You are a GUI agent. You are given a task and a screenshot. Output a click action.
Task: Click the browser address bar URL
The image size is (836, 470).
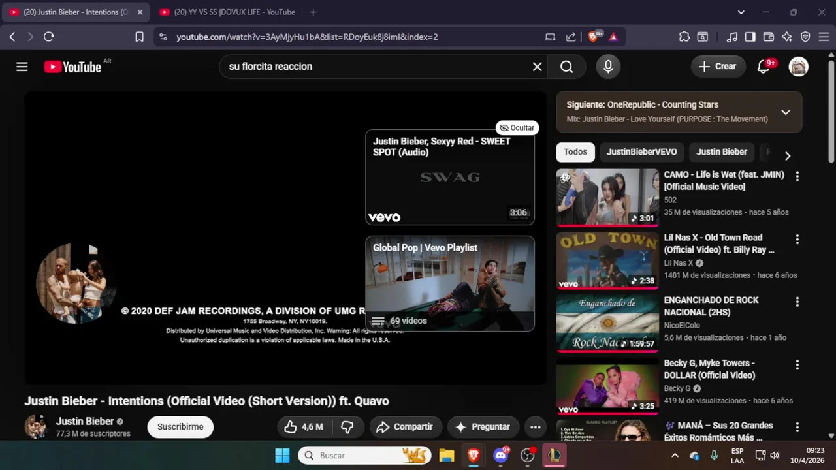point(307,37)
